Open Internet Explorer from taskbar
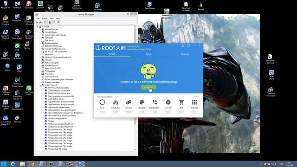 [x=13, y=164]
